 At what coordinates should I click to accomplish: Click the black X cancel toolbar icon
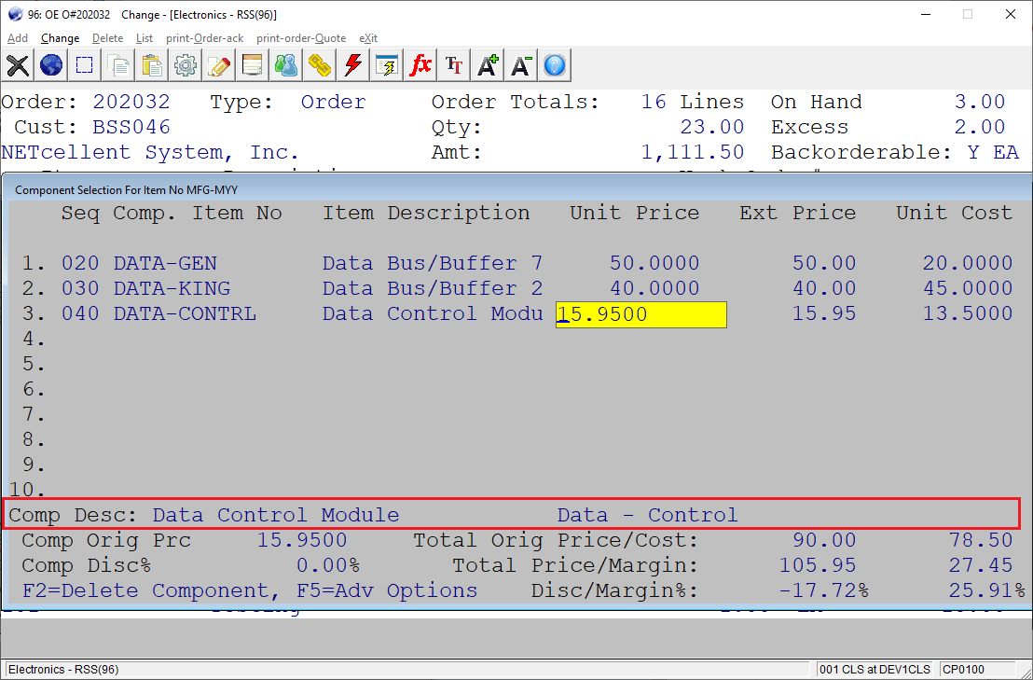point(18,65)
